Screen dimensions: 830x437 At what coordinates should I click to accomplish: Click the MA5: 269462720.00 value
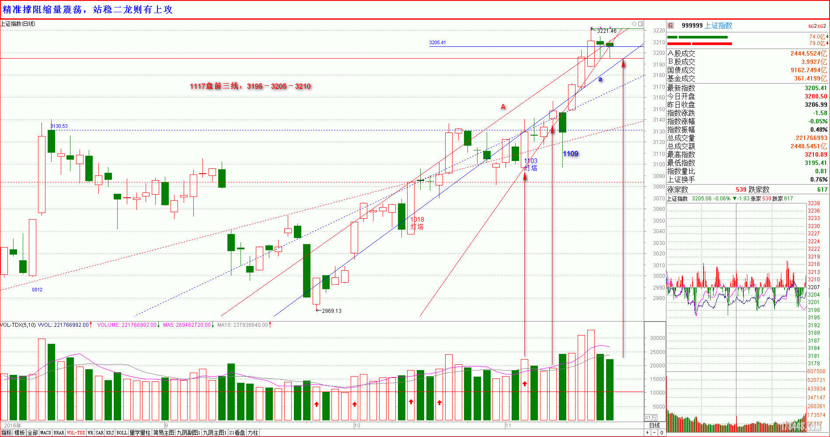187,325
